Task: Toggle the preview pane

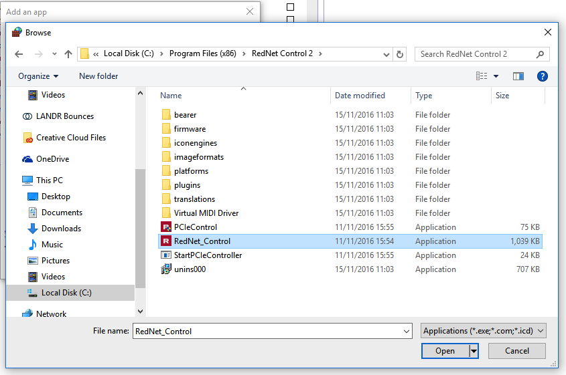Action: tap(518, 76)
